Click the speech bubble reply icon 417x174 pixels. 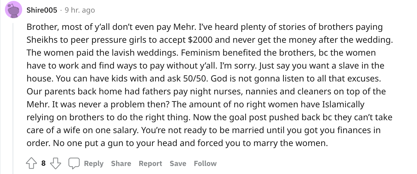click(x=74, y=164)
